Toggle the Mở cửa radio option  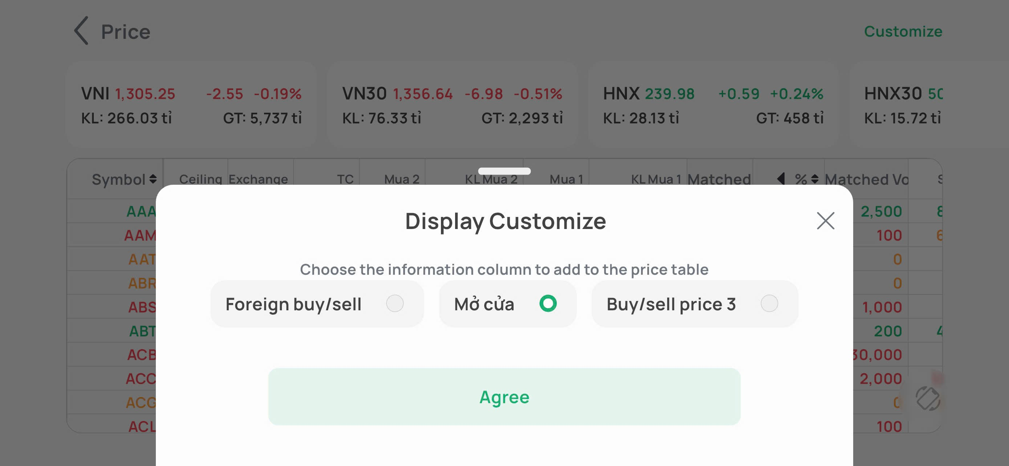click(x=548, y=304)
